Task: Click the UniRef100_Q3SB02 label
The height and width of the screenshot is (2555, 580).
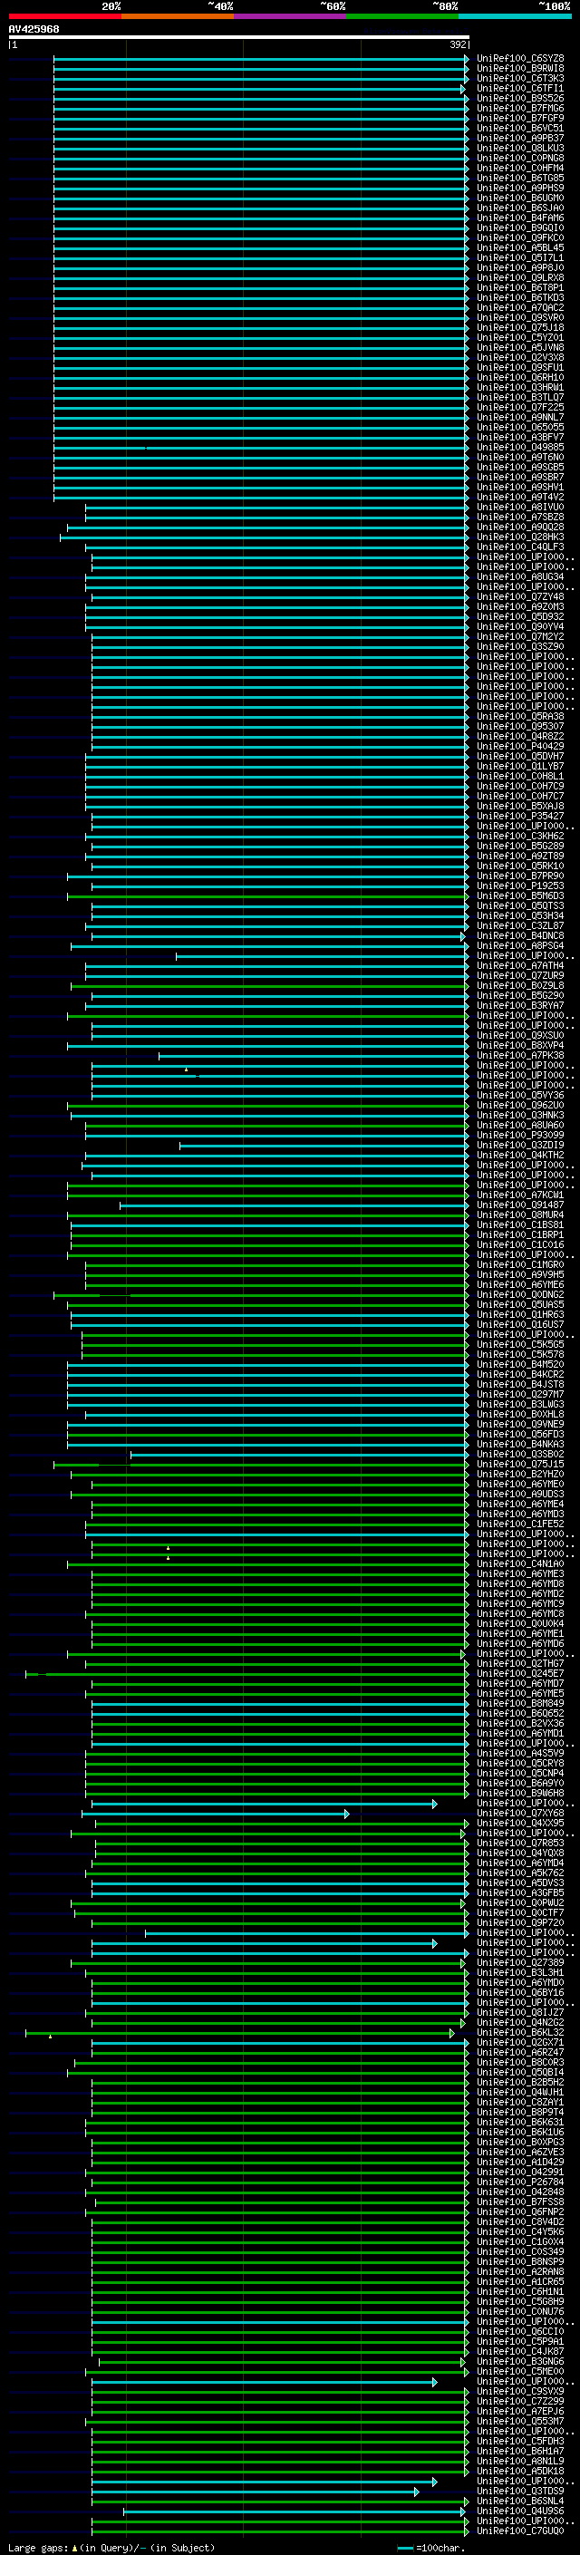Action: pos(520,1454)
